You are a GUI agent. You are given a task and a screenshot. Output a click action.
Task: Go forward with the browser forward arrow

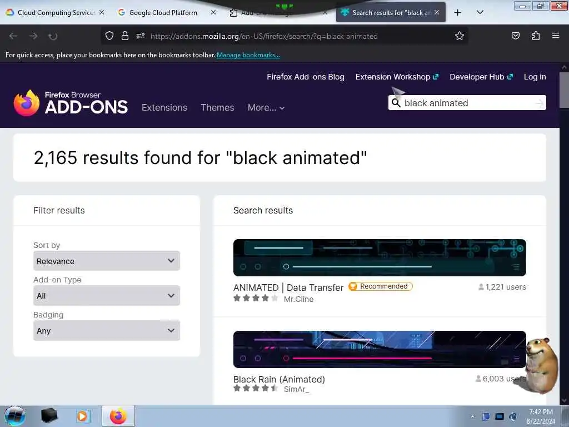point(33,36)
